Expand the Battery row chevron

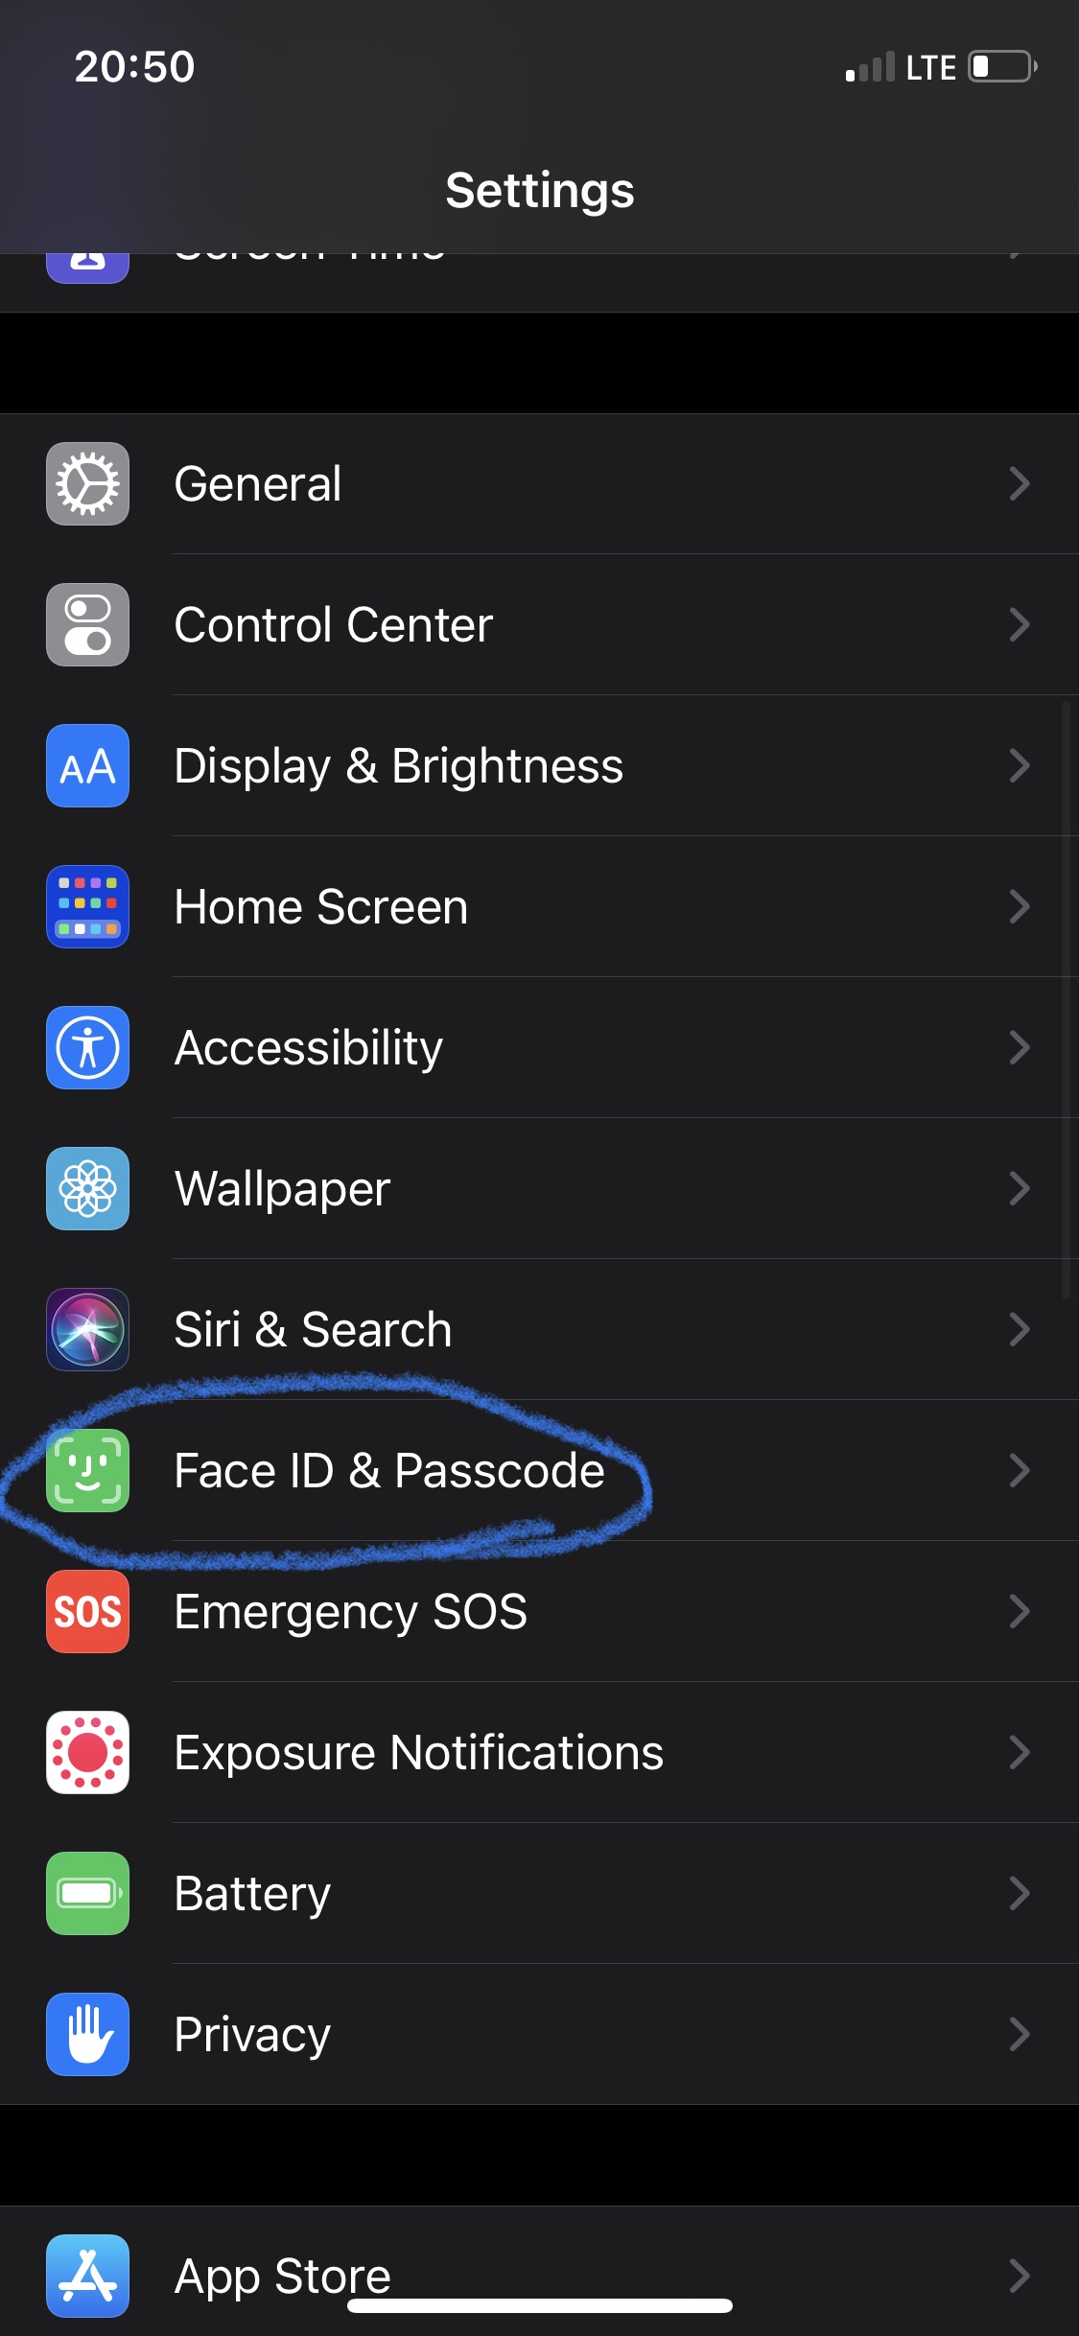(x=1019, y=1893)
